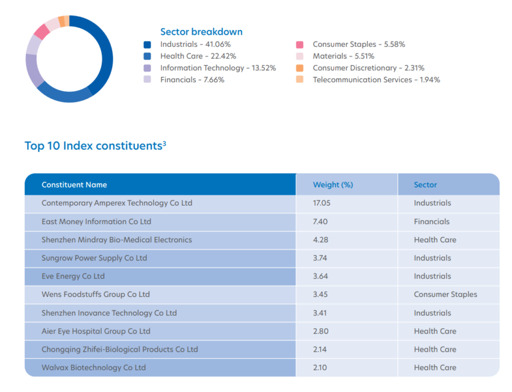Viewport: 512px width, 392px height.
Task: Click the 'Information Technology - 13.52%' legend label
Action: pyautogui.click(x=218, y=68)
